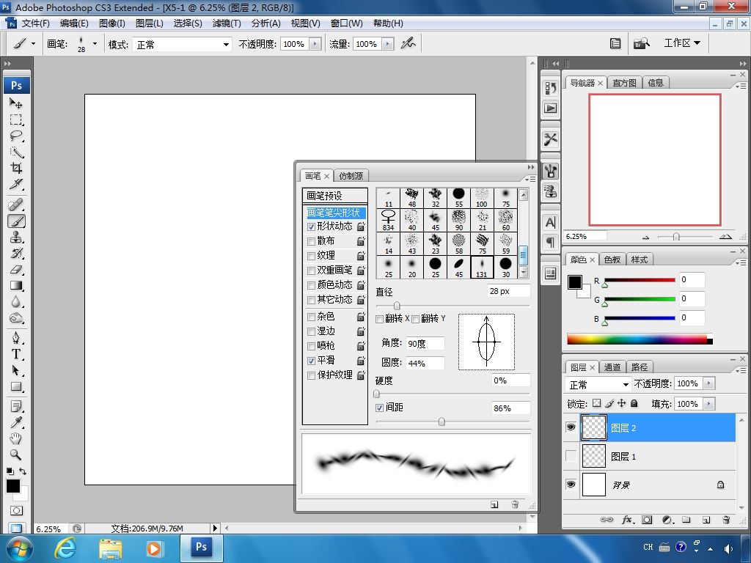
Task: Select the Horizontal Type tool
Action: [16, 354]
